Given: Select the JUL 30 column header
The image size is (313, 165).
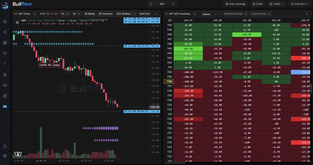Looking at the screenshot, I should click(x=276, y=20).
